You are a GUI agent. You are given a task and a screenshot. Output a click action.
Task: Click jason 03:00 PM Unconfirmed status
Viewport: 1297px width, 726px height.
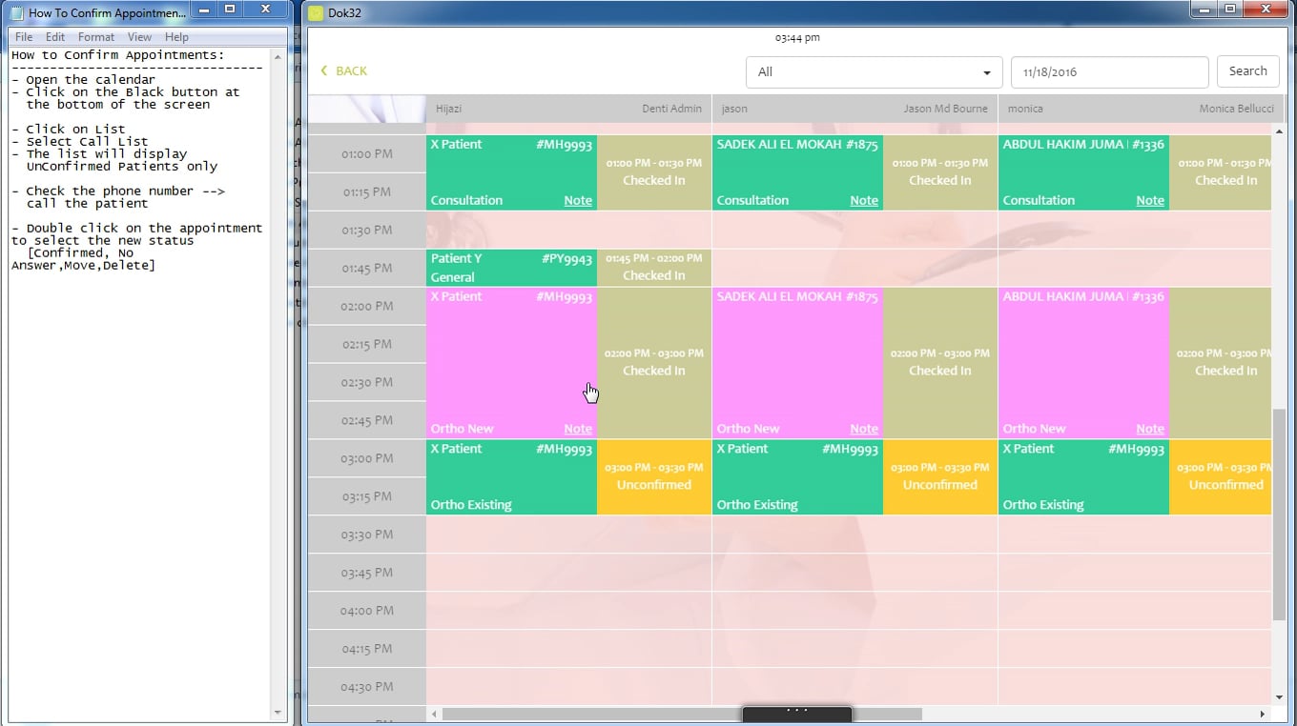(x=940, y=477)
